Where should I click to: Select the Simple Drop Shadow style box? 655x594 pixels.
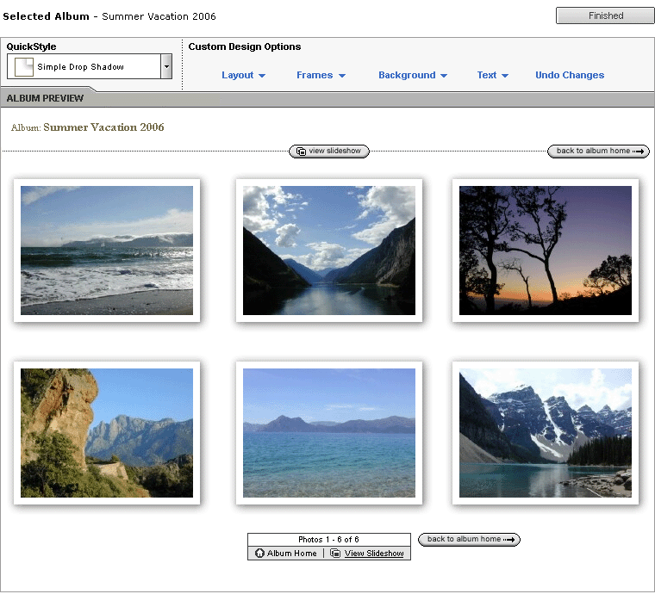pyautogui.click(x=90, y=66)
